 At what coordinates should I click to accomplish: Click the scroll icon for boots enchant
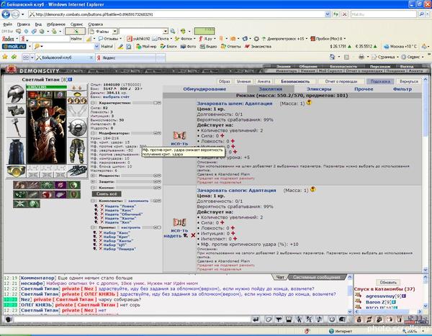[179, 222]
